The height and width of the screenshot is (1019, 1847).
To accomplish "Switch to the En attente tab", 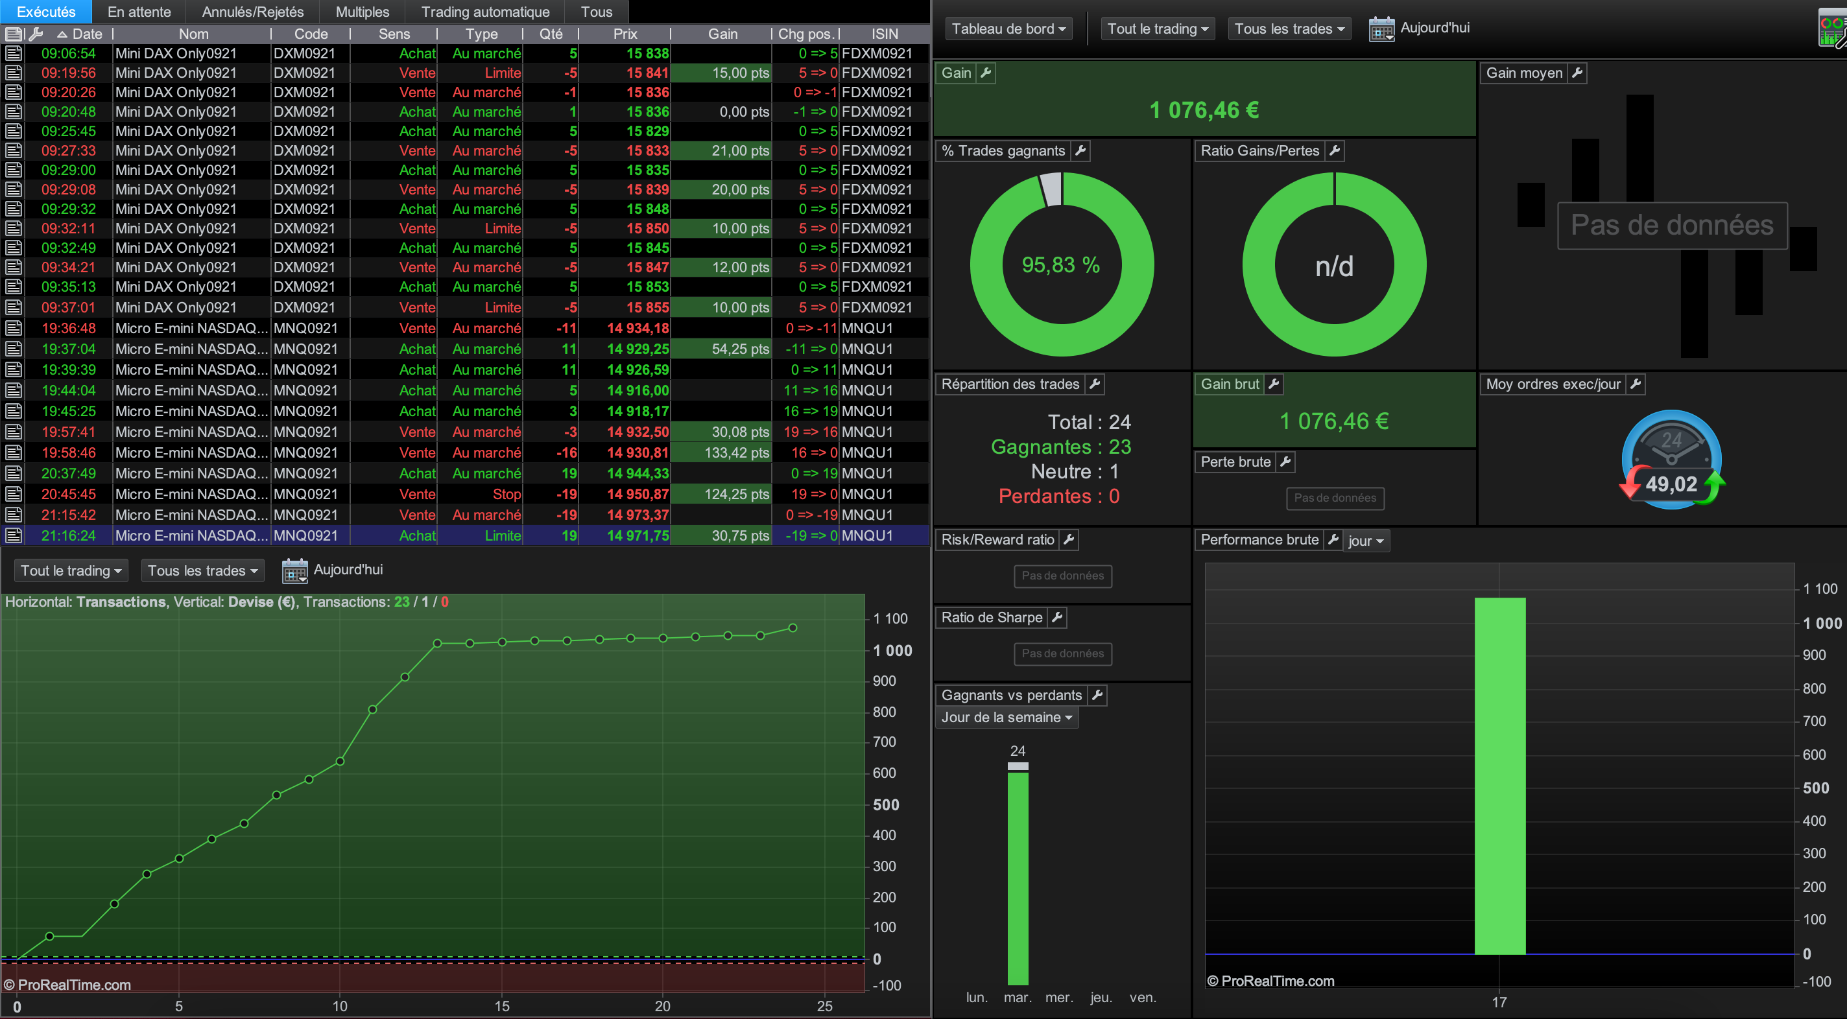I will (x=139, y=12).
